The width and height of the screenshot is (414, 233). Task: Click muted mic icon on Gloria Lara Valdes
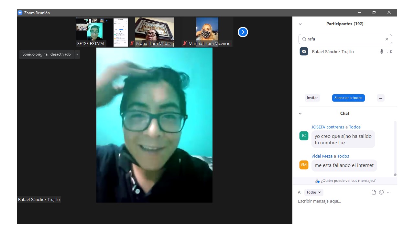132,43
